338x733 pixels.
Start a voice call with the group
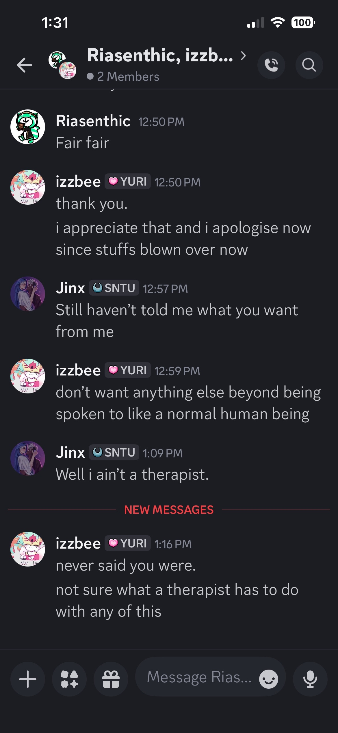(271, 65)
